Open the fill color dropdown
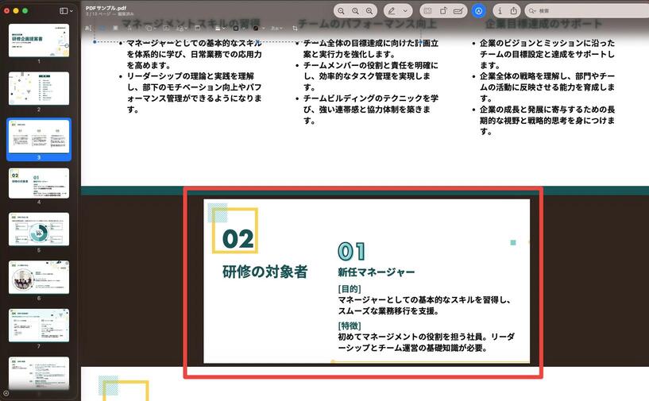Viewport: 649px width, 401px height. pyautogui.click(x=259, y=29)
